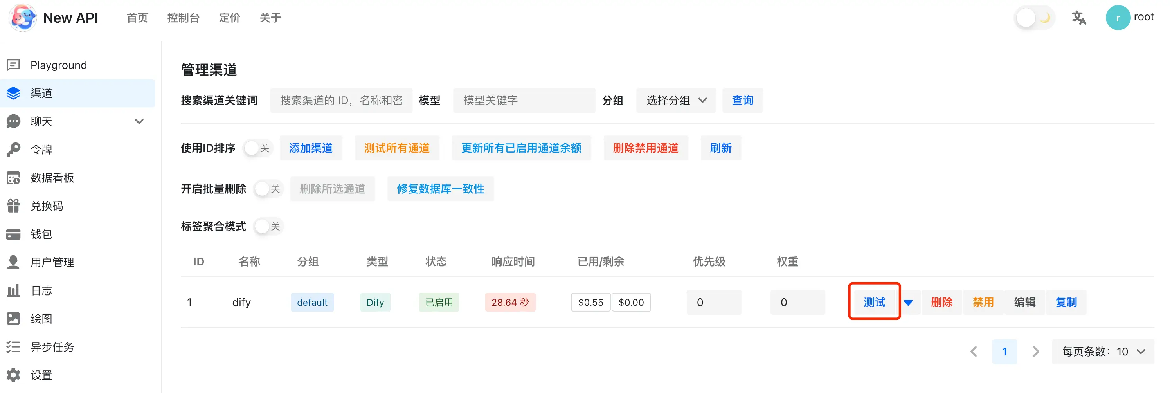Go to next page arrow
The image size is (1170, 393).
pyautogui.click(x=1035, y=351)
